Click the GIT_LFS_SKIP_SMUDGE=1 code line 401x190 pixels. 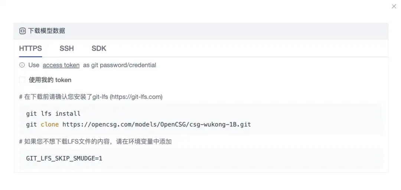pos(64,159)
